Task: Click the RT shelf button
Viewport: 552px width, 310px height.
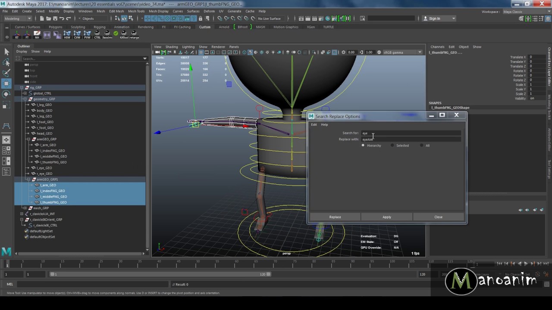Action: (17, 34)
